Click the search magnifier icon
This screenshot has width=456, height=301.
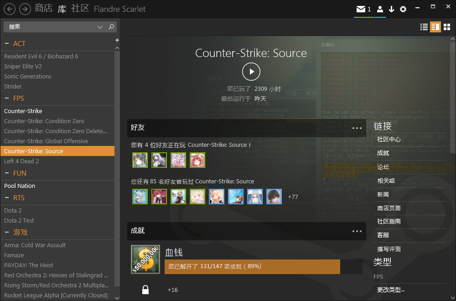(111, 27)
